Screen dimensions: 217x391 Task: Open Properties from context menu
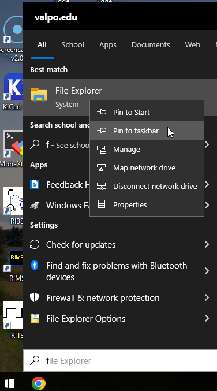pyautogui.click(x=147, y=204)
